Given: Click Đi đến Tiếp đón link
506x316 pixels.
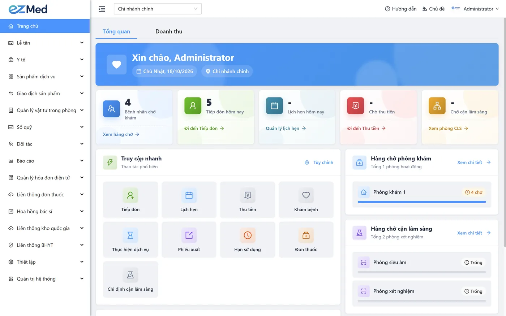Looking at the screenshot, I should point(204,128).
